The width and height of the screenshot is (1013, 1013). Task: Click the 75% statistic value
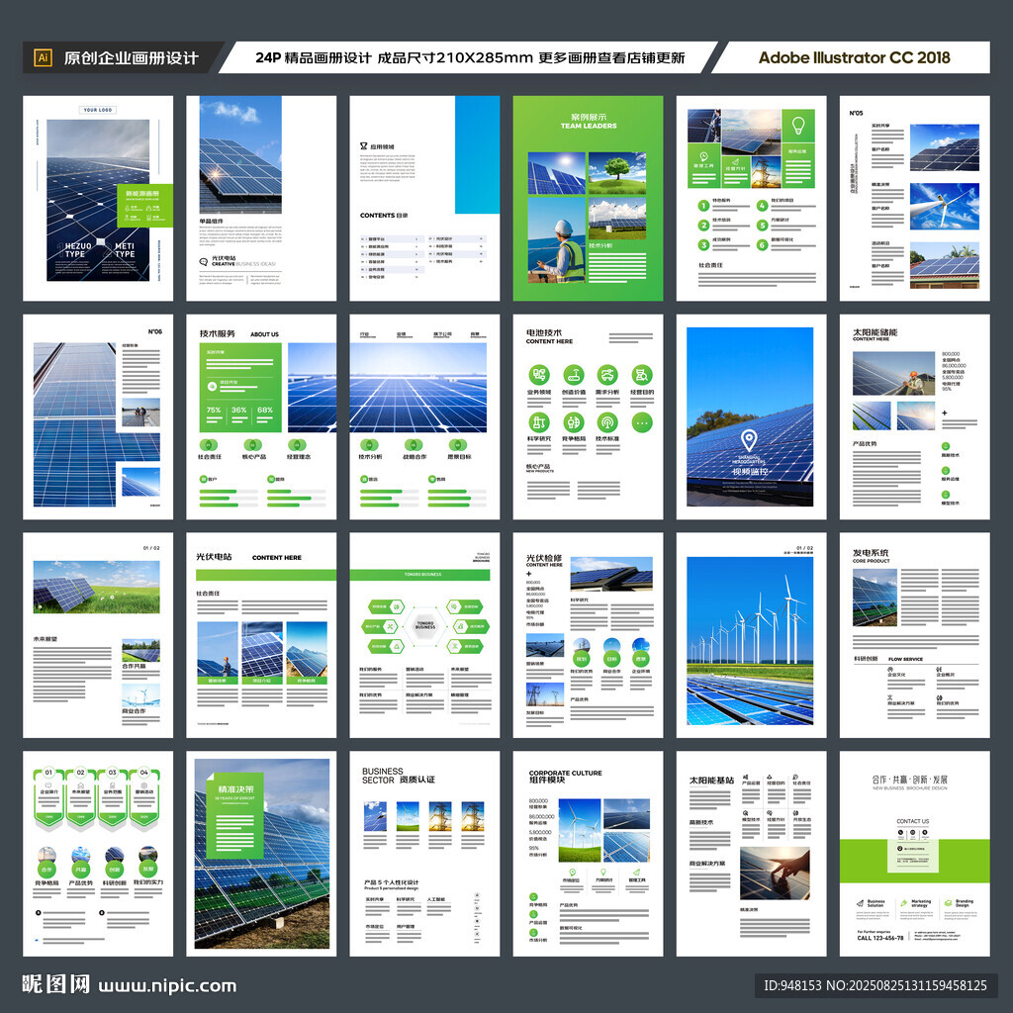click(214, 410)
